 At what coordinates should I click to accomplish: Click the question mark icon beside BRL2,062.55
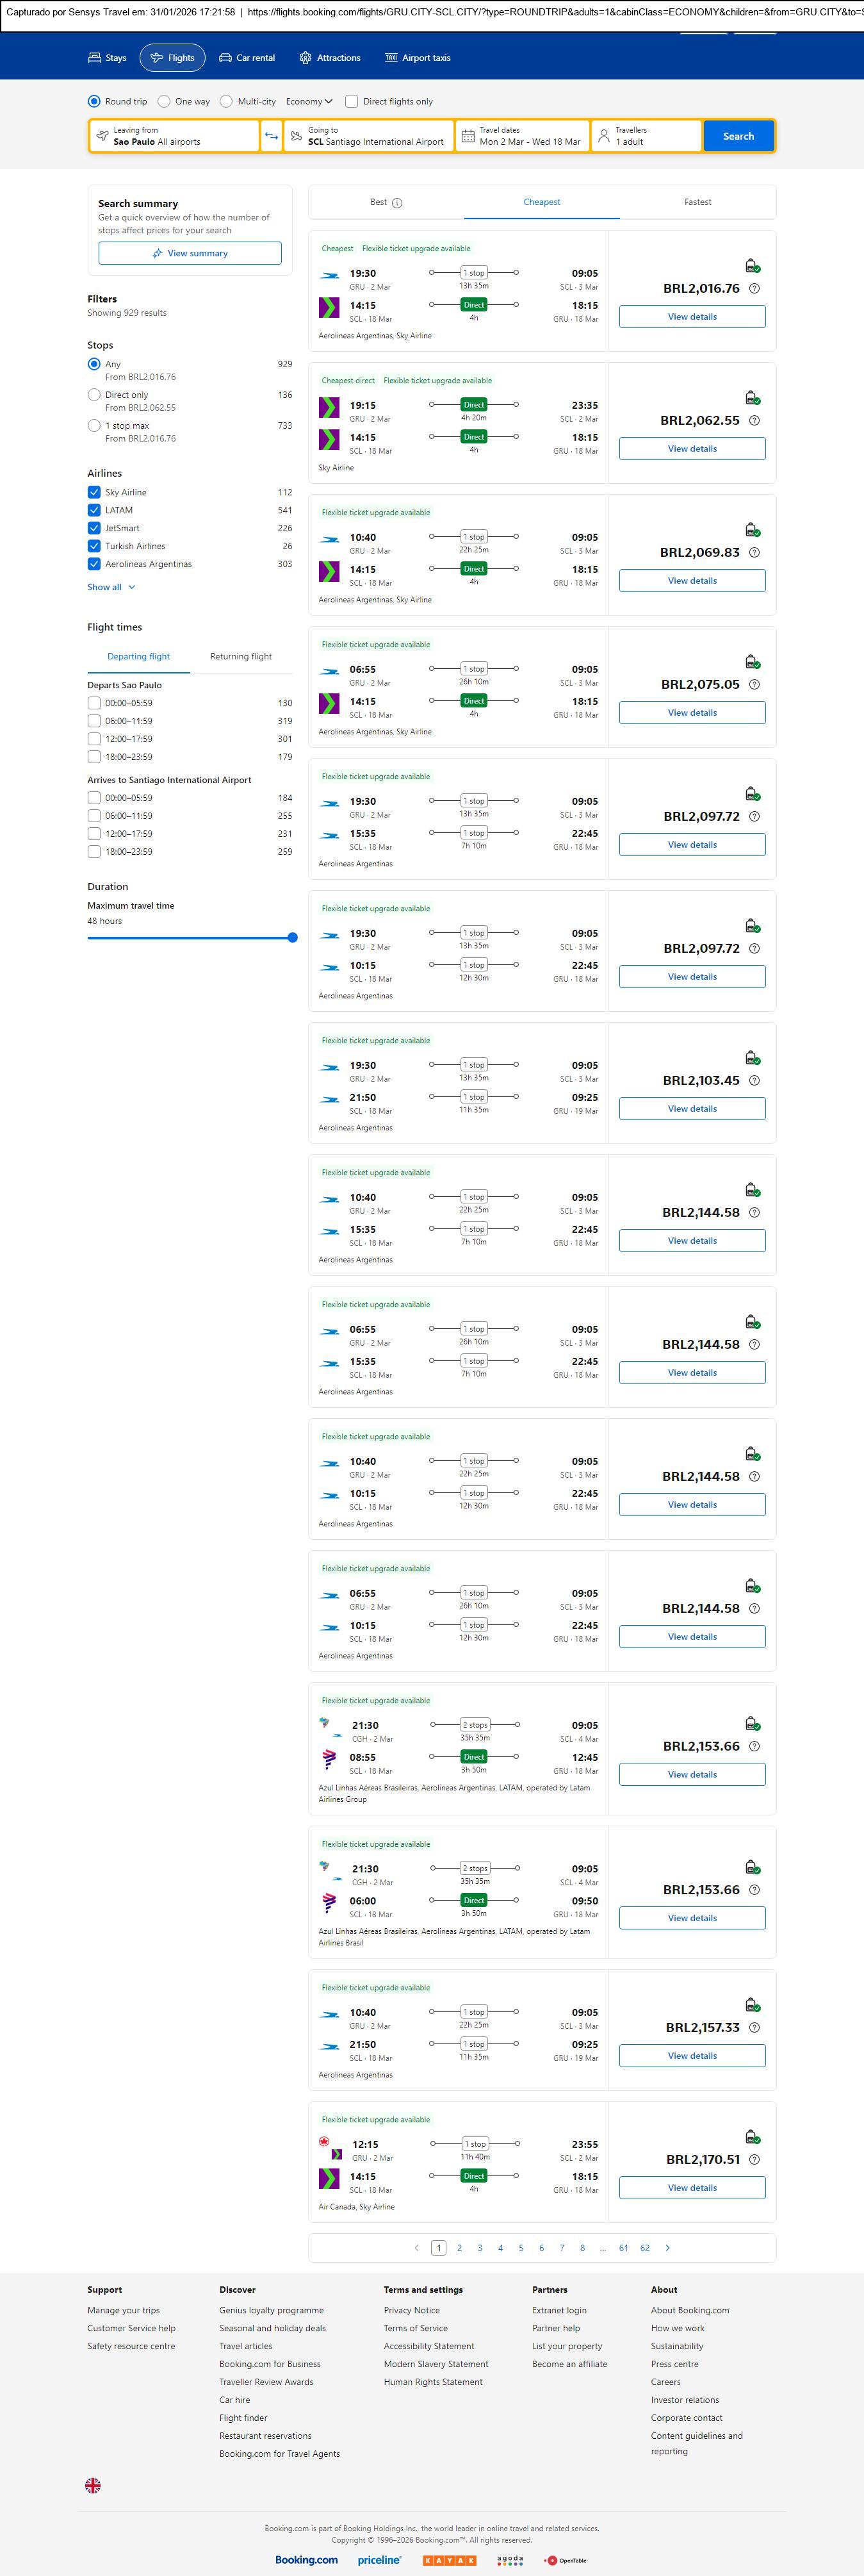click(x=754, y=421)
